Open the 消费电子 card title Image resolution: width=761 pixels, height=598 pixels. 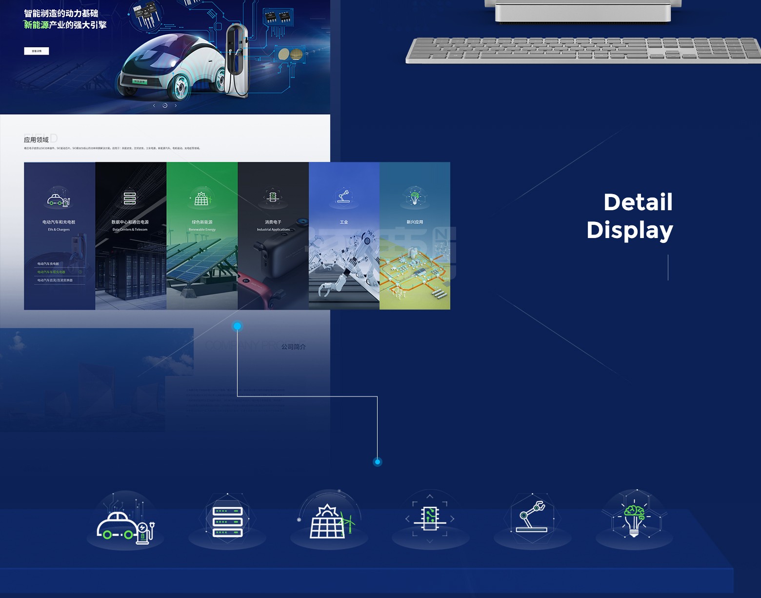pyautogui.click(x=273, y=222)
